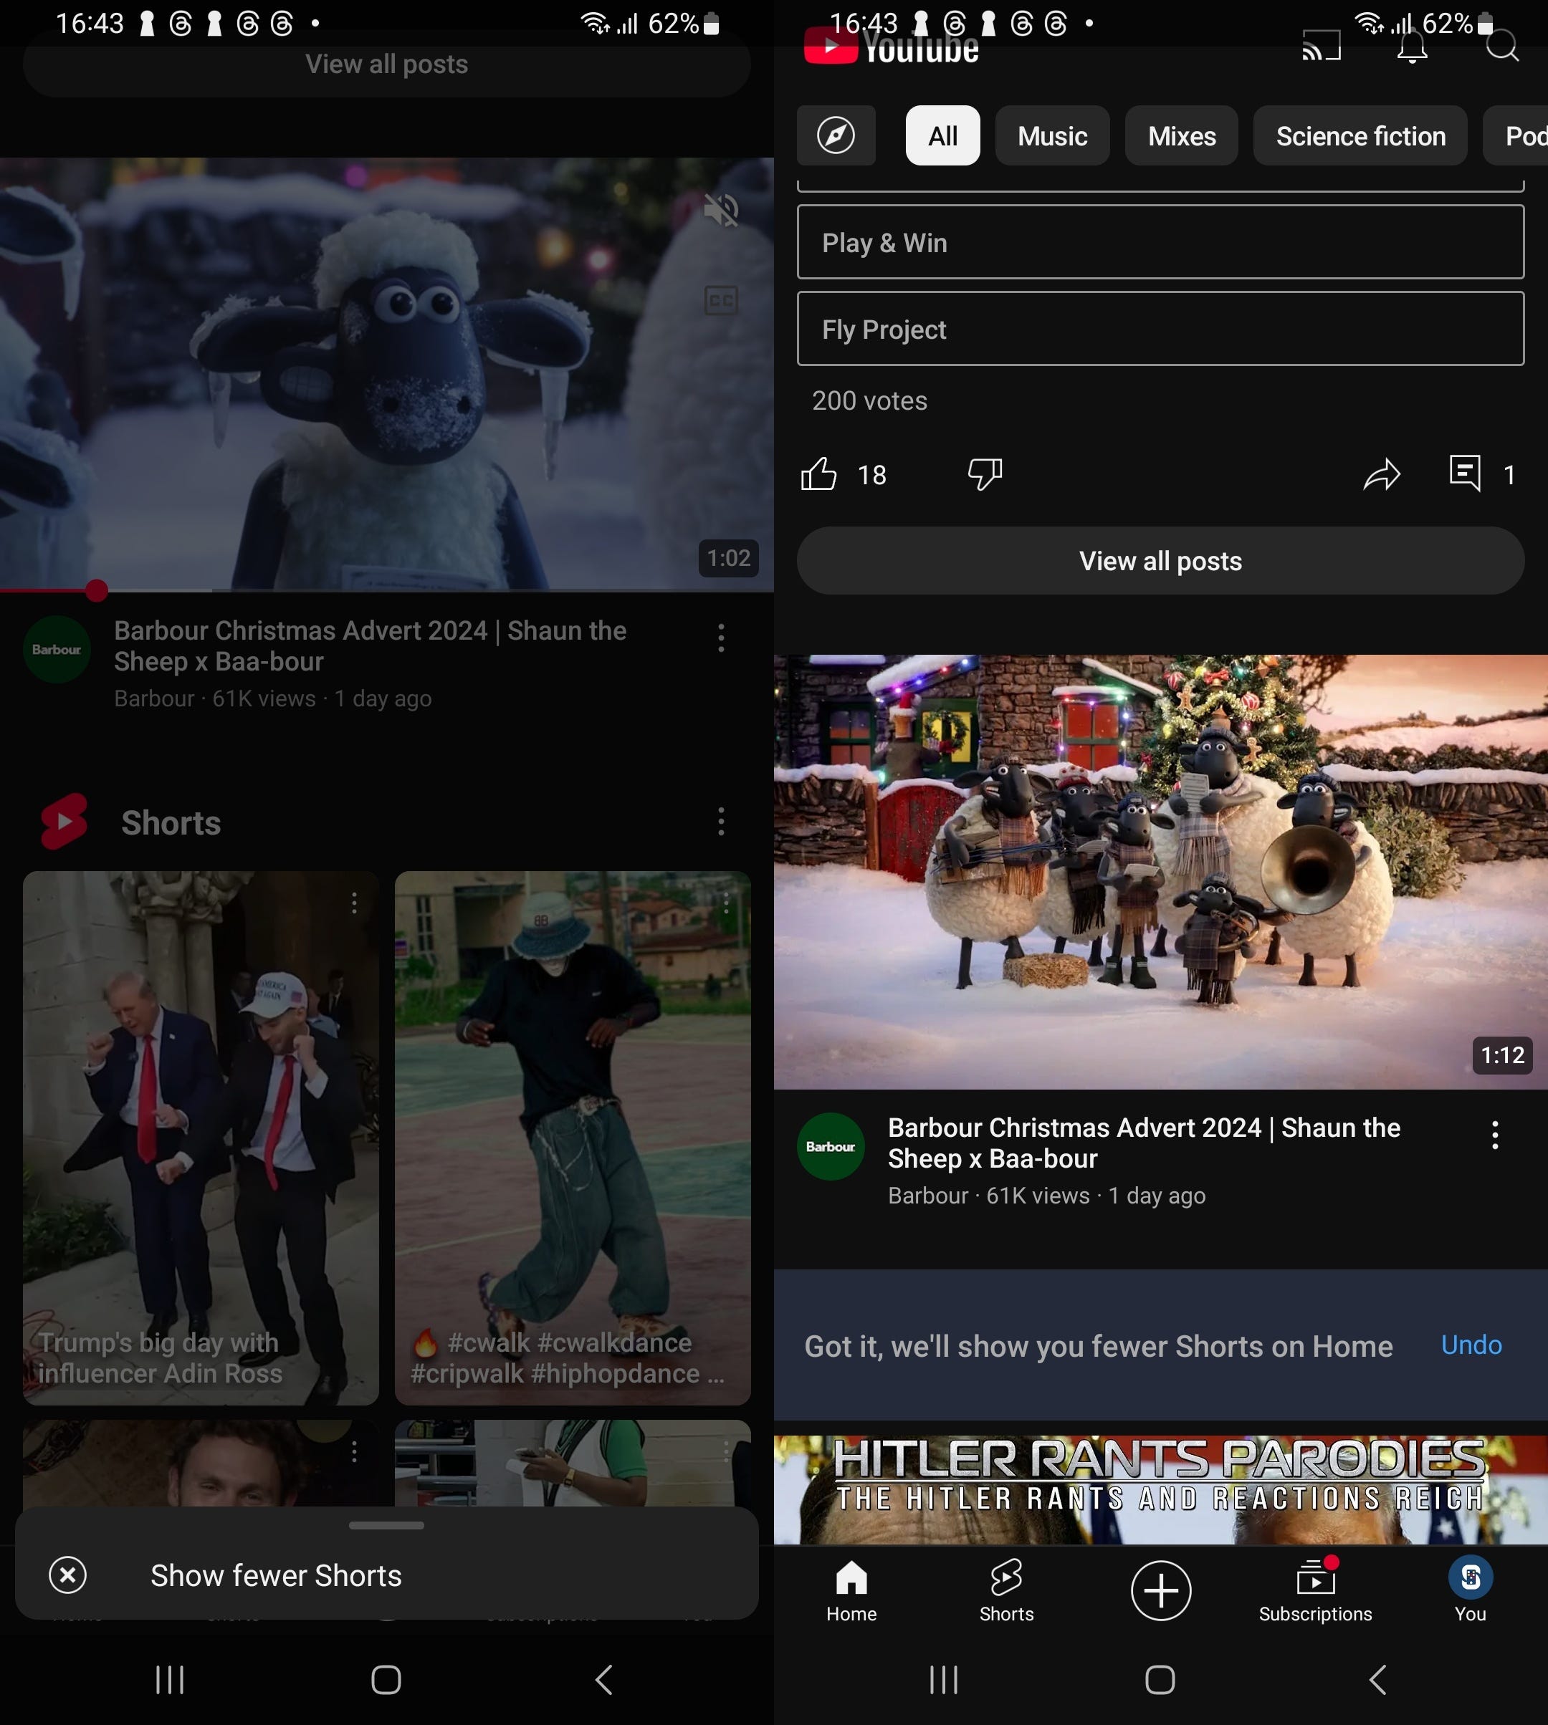Open options menu for Barbour video on right screen

click(1494, 1135)
